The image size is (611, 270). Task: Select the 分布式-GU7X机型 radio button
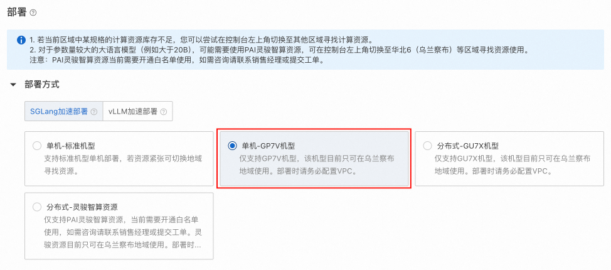coord(427,146)
